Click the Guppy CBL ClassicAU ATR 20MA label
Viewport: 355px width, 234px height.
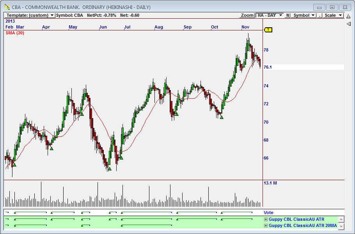[303, 226]
